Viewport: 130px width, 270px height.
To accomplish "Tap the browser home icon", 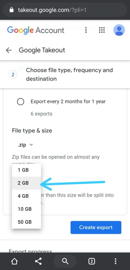I will tap(14, 261).
